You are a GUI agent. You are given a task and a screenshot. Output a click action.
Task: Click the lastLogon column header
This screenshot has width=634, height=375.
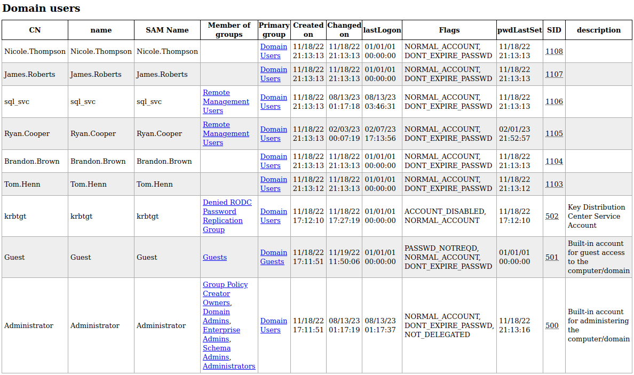pos(382,30)
